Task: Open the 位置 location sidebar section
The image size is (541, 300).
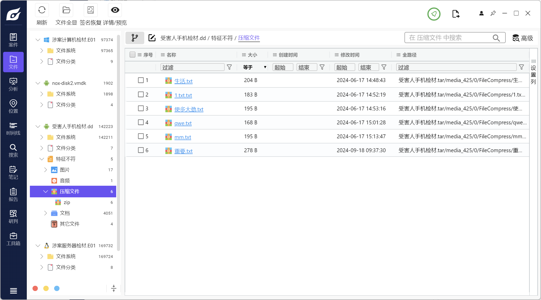Action: pyautogui.click(x=13, y=106)
